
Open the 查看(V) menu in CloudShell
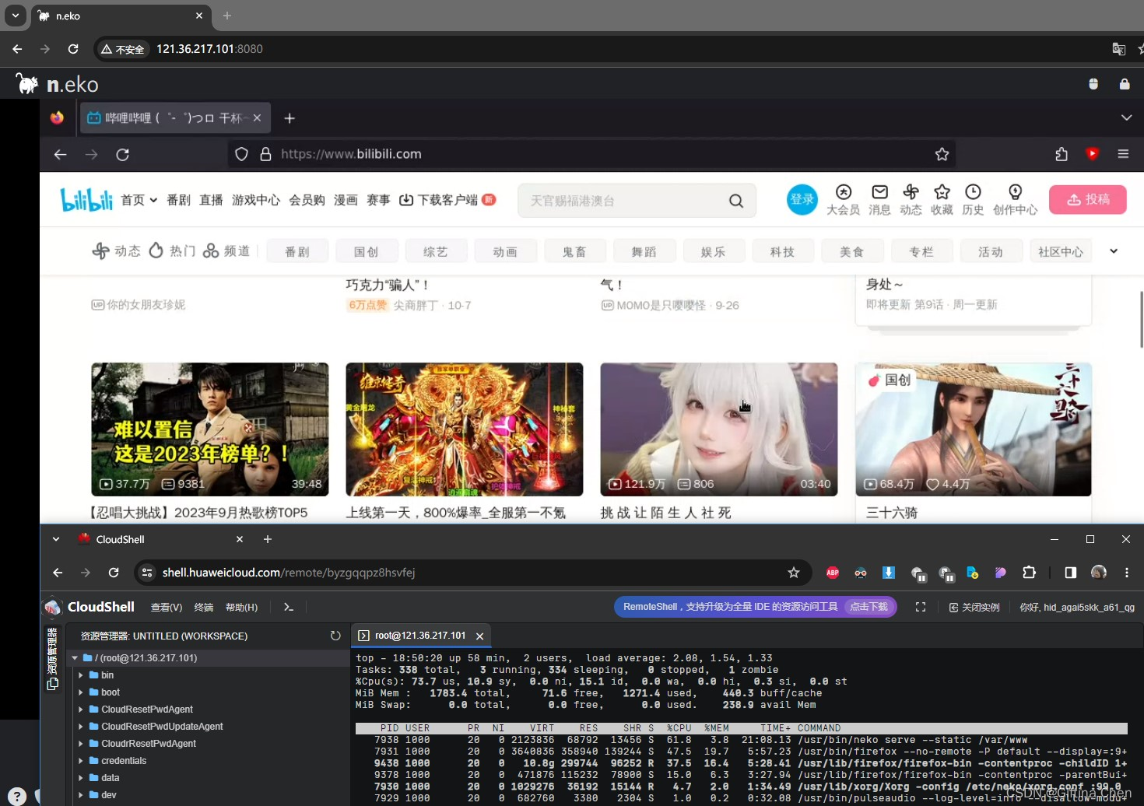coord(167,608)
